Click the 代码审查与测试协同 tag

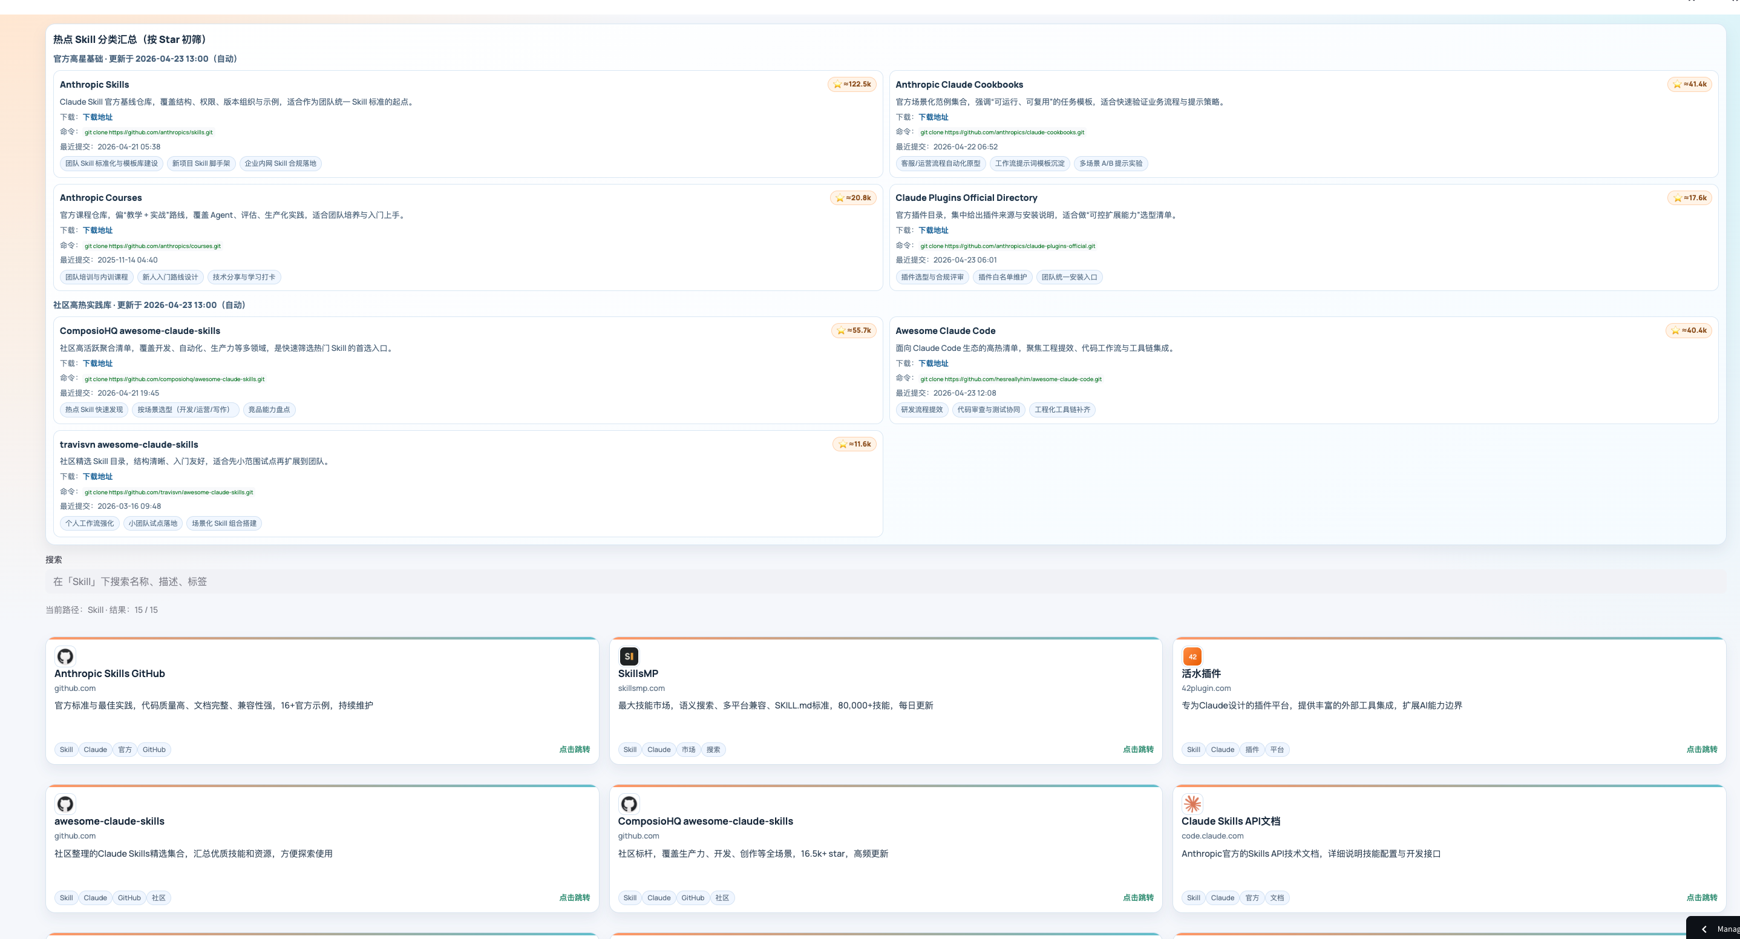[988, 410]
